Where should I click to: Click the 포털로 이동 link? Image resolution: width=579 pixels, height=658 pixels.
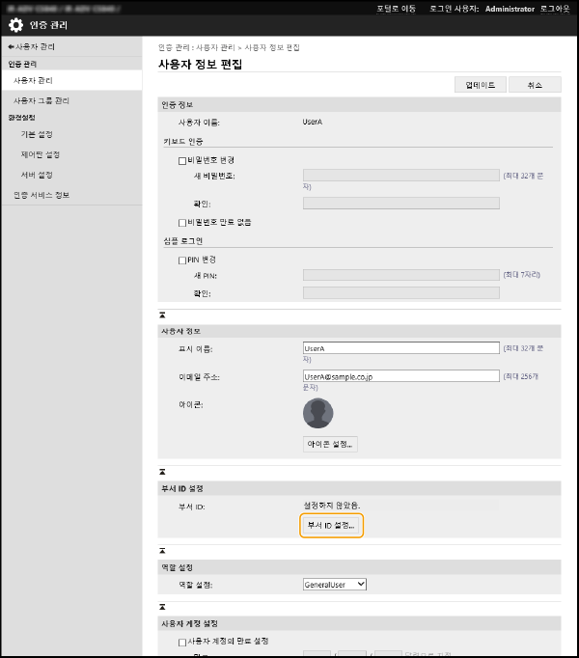click(x=396, y=8)
